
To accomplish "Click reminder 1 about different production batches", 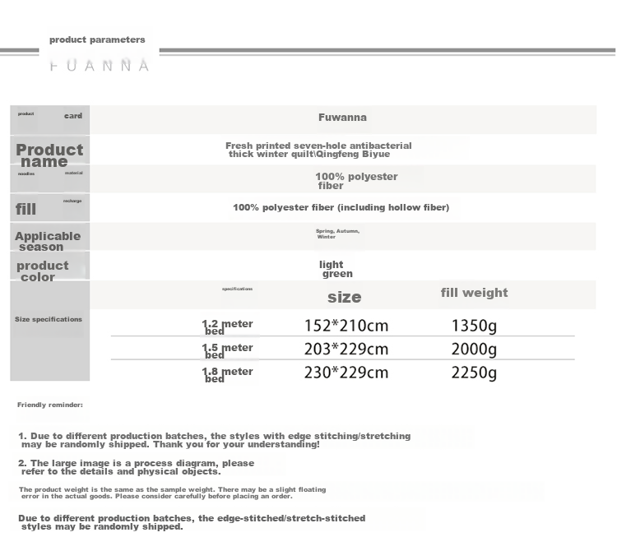I will point(215,440).
